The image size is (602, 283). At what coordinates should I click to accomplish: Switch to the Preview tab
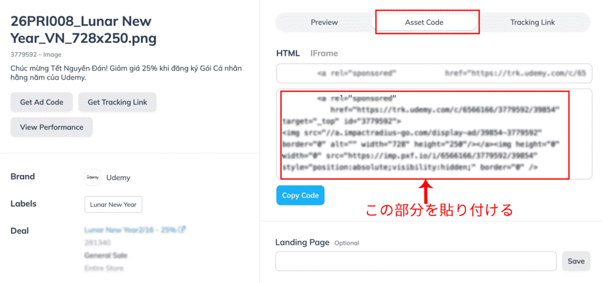pos(325,22)
